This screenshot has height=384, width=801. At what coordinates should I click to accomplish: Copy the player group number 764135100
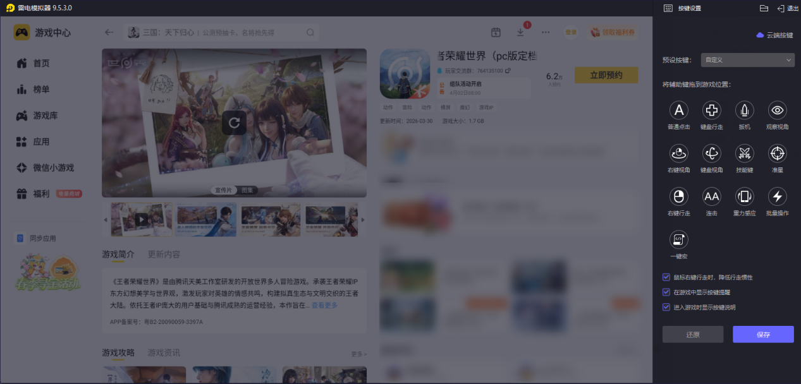click(x=508, y=71)
